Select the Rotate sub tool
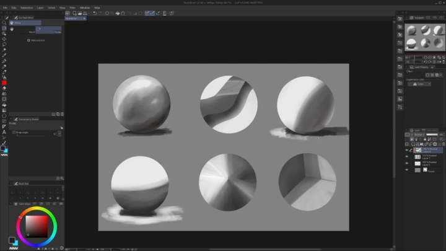Image resolution: width=446 pixels, height=251 pixels. click(x=50, y=31)
